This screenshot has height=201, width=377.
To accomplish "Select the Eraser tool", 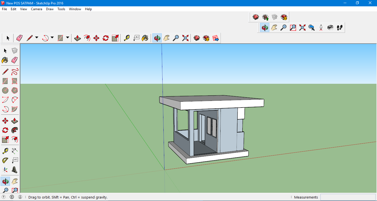I will click(19, 38).
